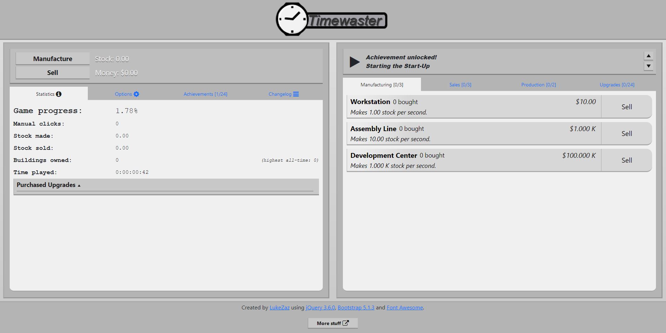Click Makes 1.000 K stock per second text
This screenshot has height=333, width=666.
[x=393, y=166]
